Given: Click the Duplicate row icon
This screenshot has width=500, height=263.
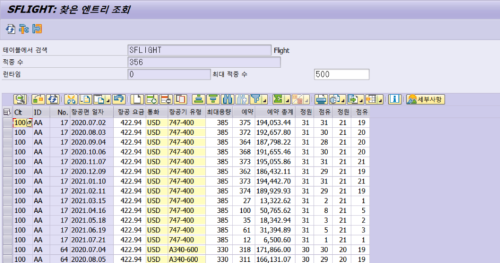Looking at the screenshot, I should coord(181,99).
